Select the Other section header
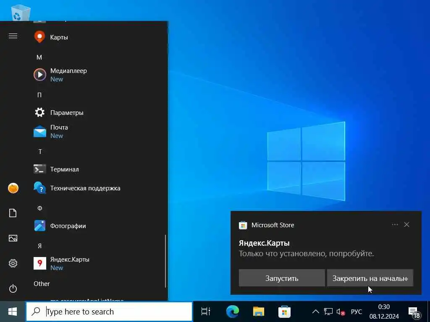The image size is (430, 322). point(42,284)
